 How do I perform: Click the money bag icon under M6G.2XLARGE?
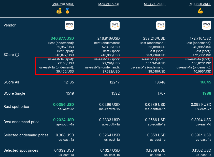coord(59,11)
